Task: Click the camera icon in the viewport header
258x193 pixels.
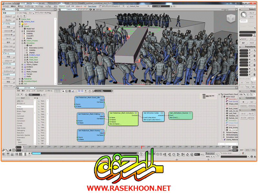Action: [90, 10]
